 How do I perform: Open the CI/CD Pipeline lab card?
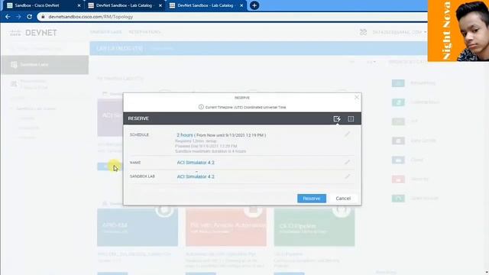click(314, 228)
